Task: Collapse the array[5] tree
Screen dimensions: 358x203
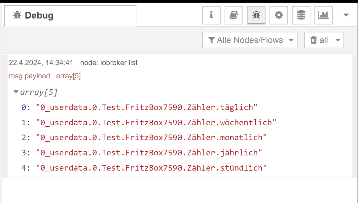Action: coord(16,92)
